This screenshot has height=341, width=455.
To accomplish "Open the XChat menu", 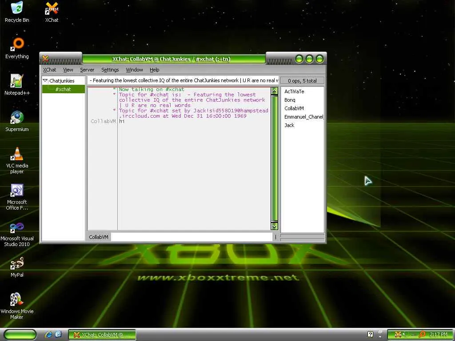I will pyautogui.click(x=50, y=70).
